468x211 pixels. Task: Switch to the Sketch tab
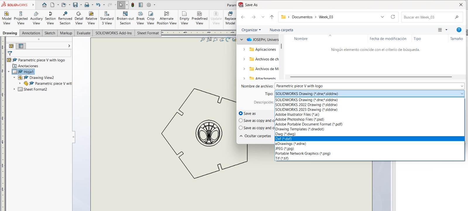(50, 33)
